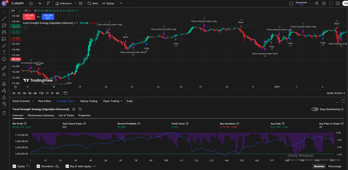Uncheck the Buy & hold equity checkbox
This screenshot has width=348, height=170.
click(67, 166)
